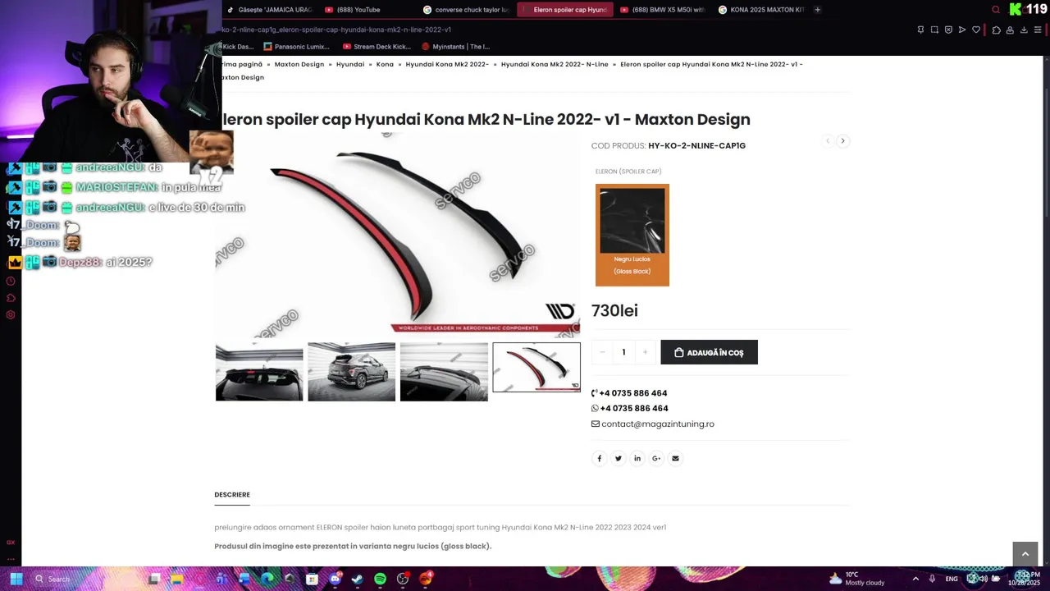Click the Kona breadcrumb link

click(385, 64)
